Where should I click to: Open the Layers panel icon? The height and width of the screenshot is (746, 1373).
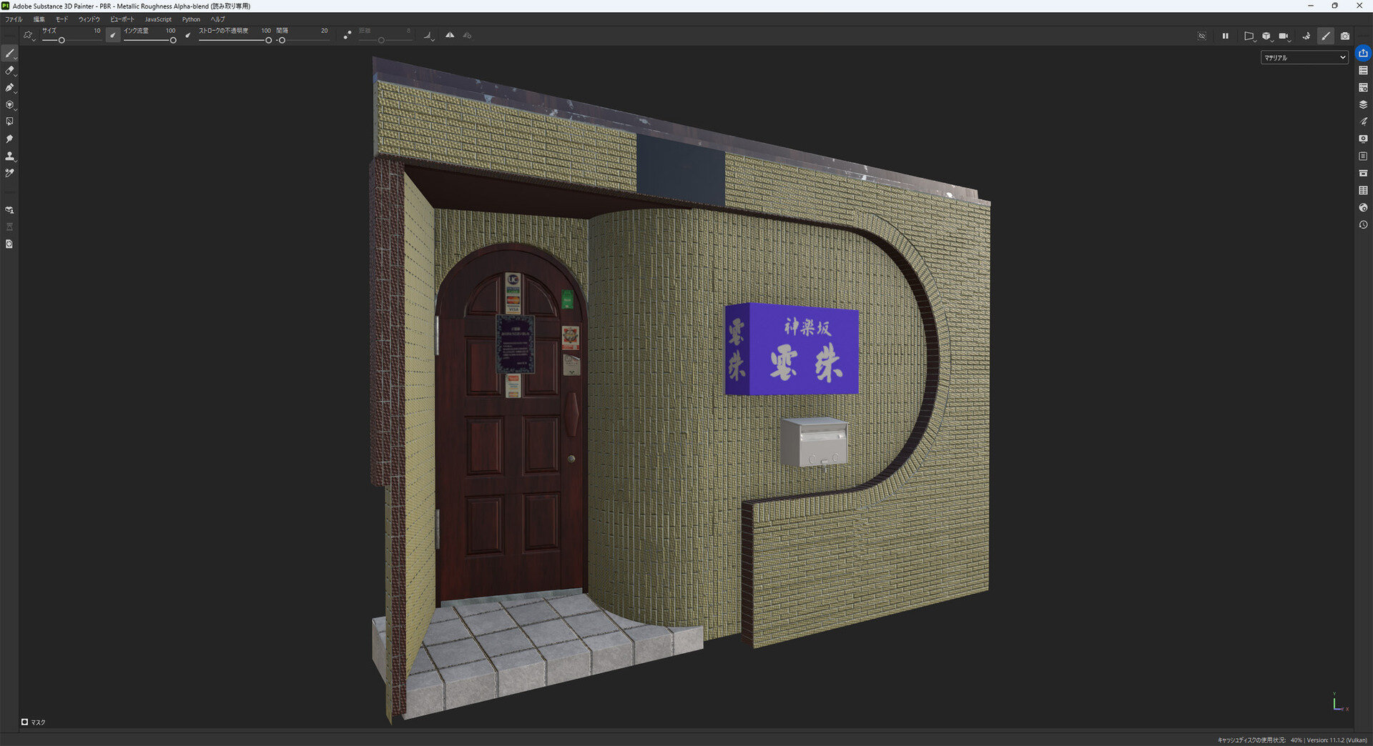tap(1363, 105)
